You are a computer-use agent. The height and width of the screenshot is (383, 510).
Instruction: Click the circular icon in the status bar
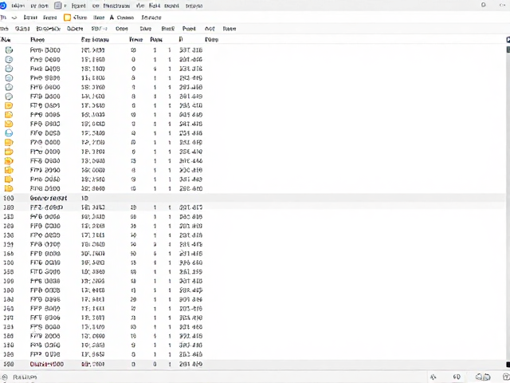(3, 377)
